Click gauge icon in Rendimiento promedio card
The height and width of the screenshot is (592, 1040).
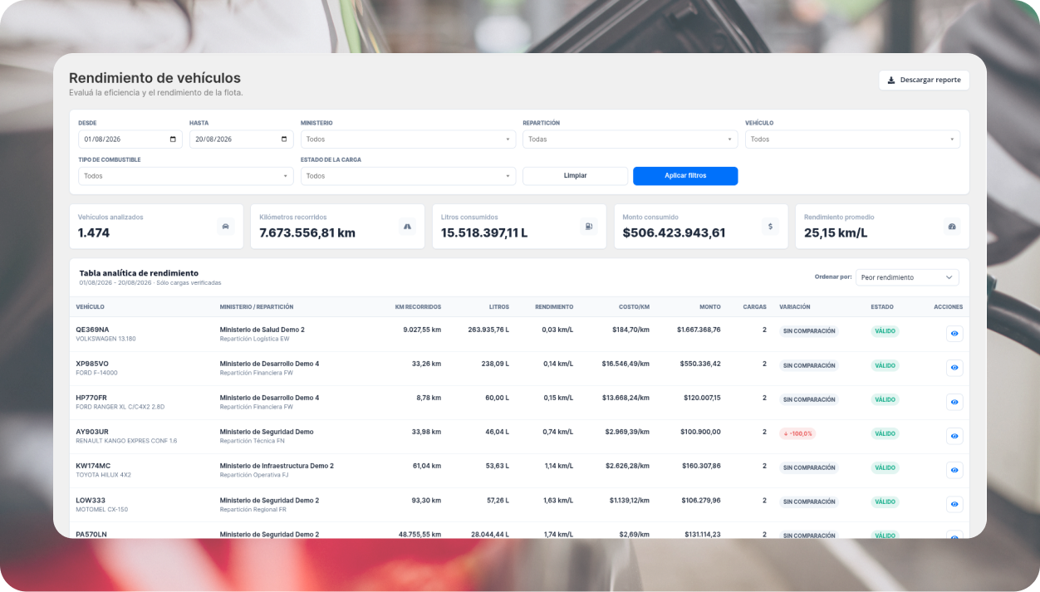952,226
